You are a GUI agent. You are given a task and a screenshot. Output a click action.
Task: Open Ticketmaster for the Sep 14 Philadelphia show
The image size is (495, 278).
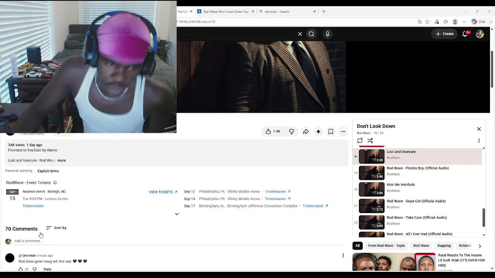278,199
